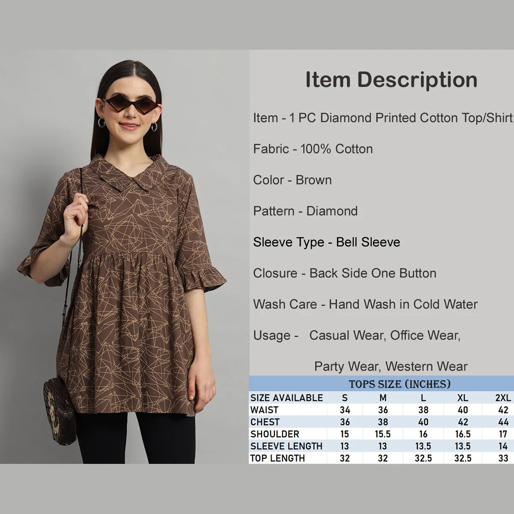
Task: Click shoulder value 16.5 for size XL
Action: tap(463, 434)
